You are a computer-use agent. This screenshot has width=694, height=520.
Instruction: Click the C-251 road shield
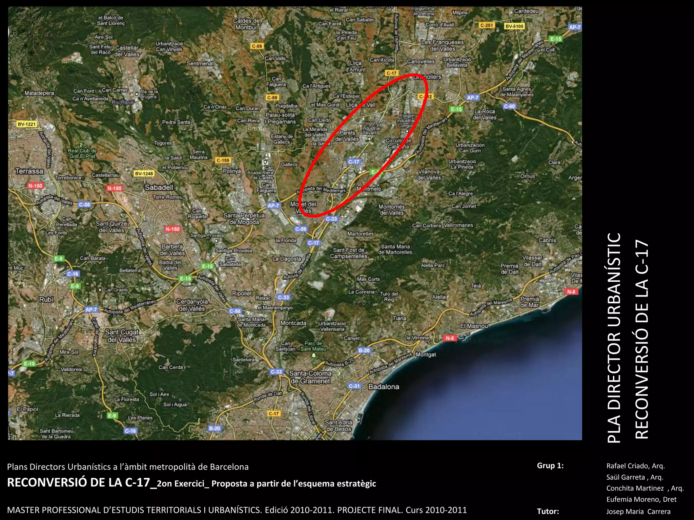tap(487, 25)
